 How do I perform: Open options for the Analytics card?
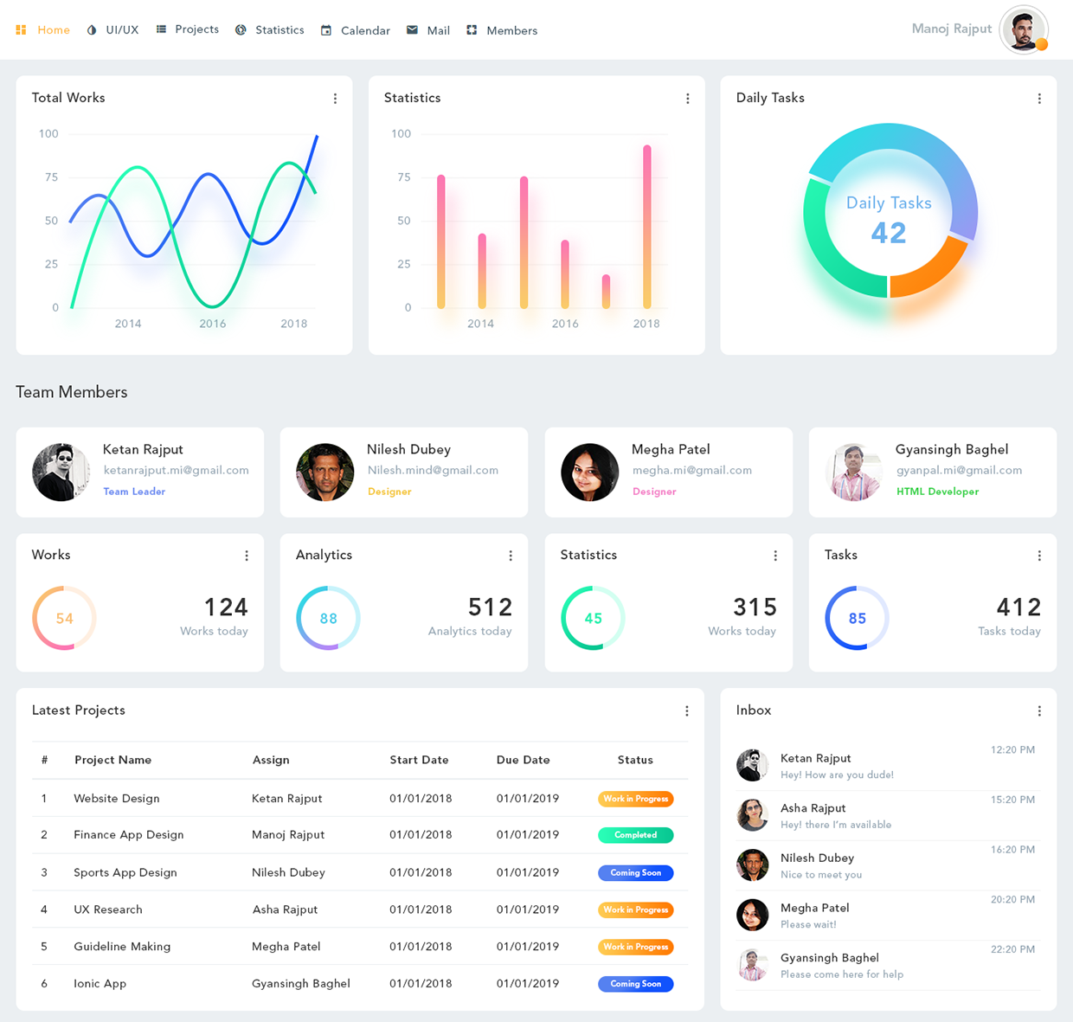pos(511,556)
